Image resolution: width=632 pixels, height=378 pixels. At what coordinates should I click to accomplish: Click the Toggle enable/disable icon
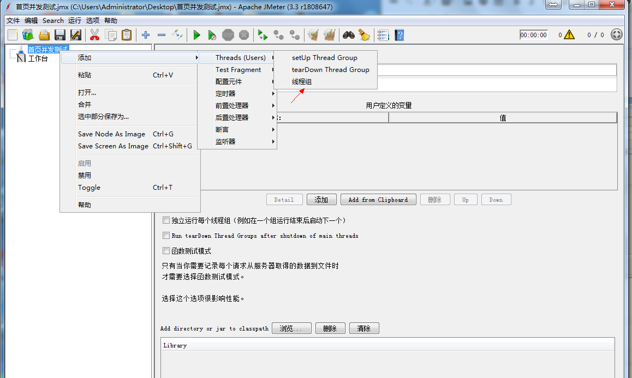[x=177, y=35]
